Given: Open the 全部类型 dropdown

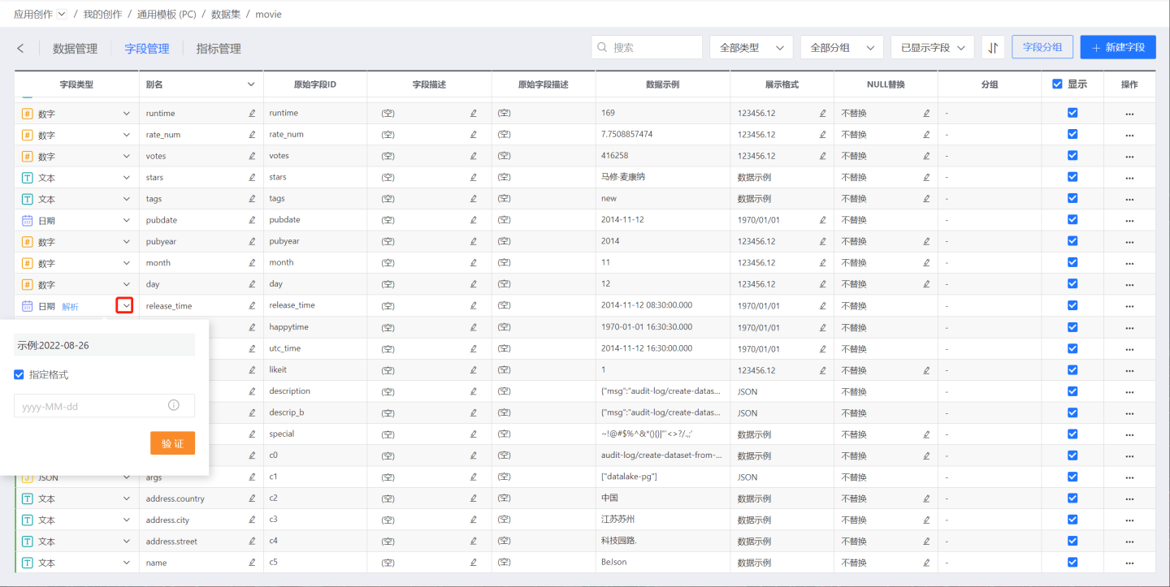Looking at the screenshot, I should pyautogui.click(x=751, y=48).
